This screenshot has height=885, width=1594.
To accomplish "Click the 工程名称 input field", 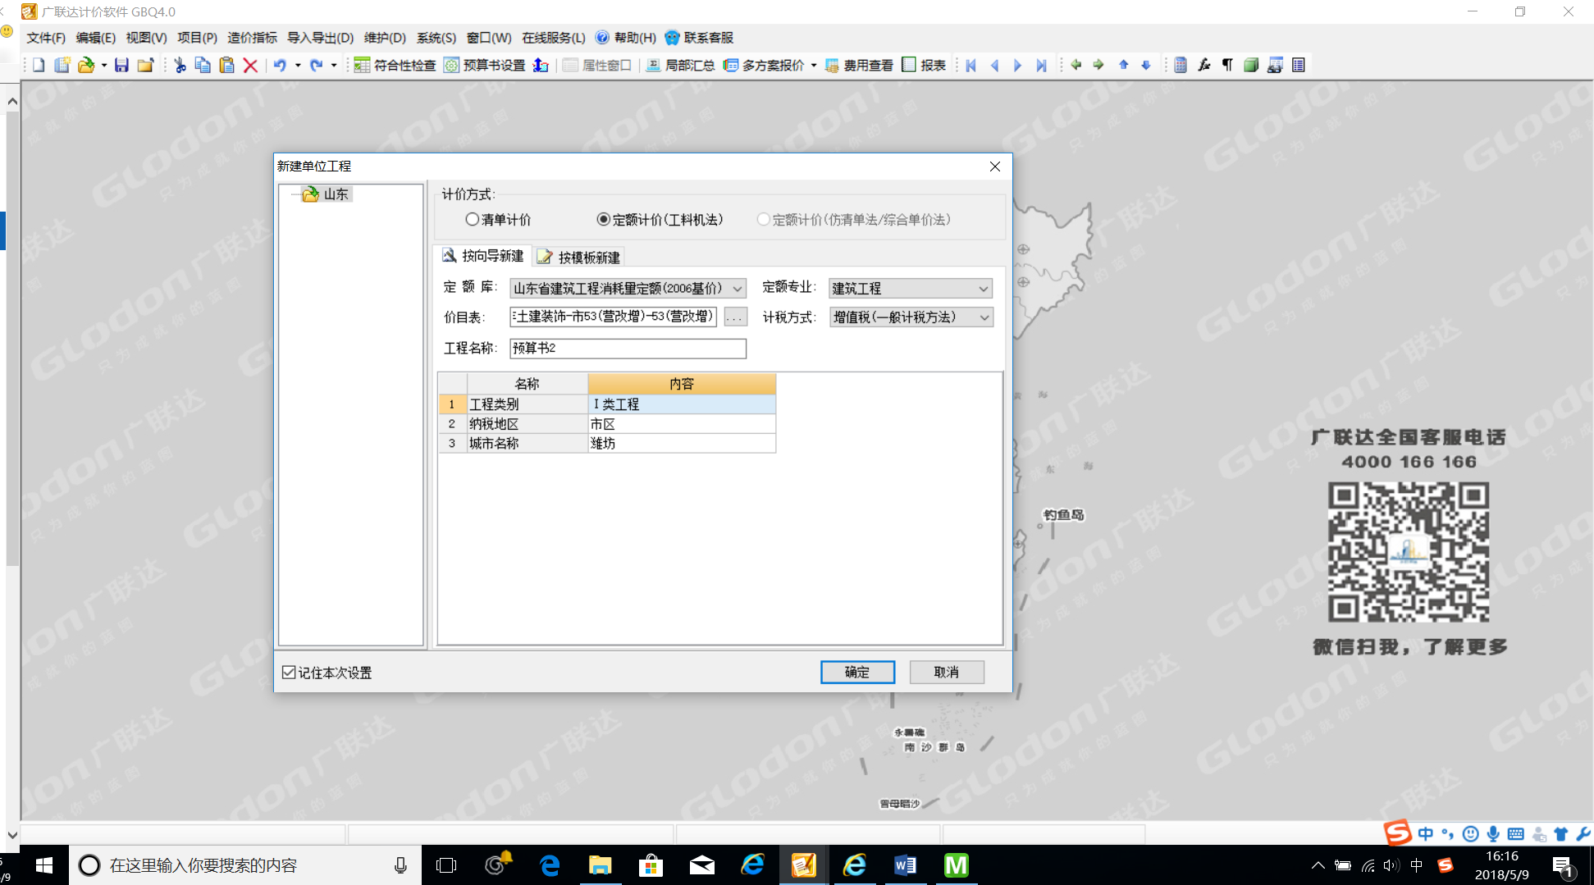I will (628, 349).
